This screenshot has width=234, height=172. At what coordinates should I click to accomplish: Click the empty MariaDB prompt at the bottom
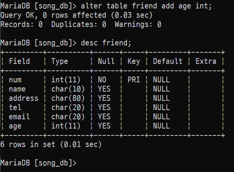pos(39,162)
